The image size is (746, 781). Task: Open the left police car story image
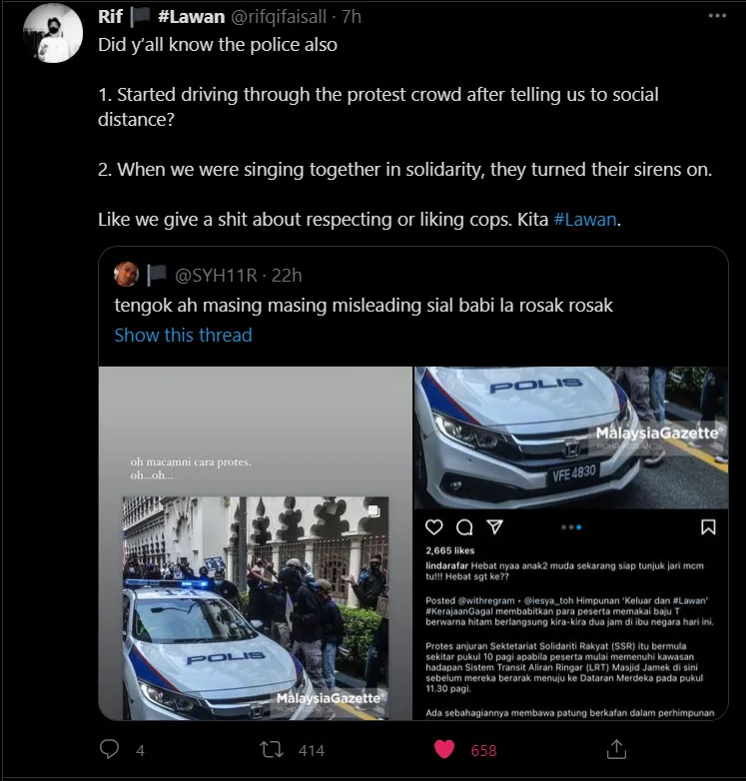(256, 543)
